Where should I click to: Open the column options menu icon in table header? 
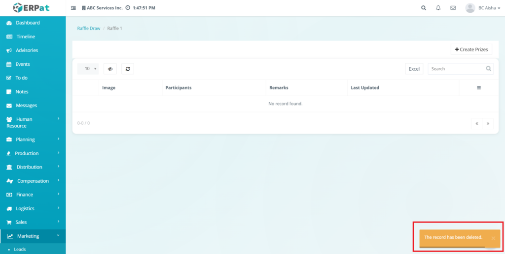coord(478,87)
